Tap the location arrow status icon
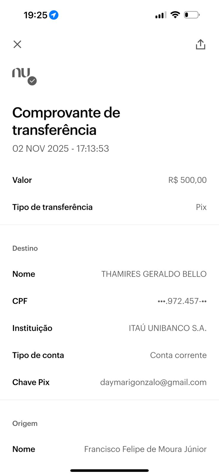This screenshot has height=476, width=219. (x=54, y=15)
